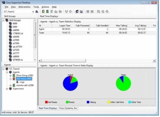The image size is (160, 117).
Task: Select the sk7000 skill group
Action: [x=16, y=40]
